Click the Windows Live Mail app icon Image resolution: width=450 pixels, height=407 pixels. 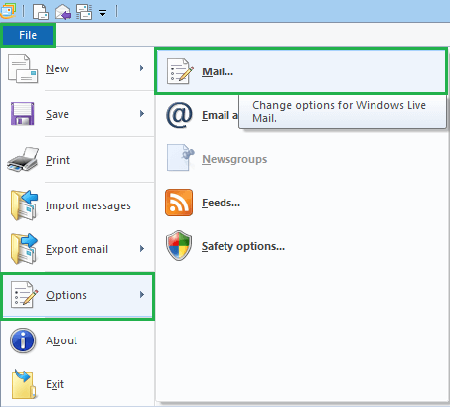click(8, 11)
